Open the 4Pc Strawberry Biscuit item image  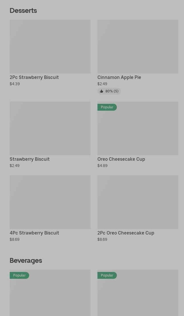pyautogui.click(x=50, y=202)
